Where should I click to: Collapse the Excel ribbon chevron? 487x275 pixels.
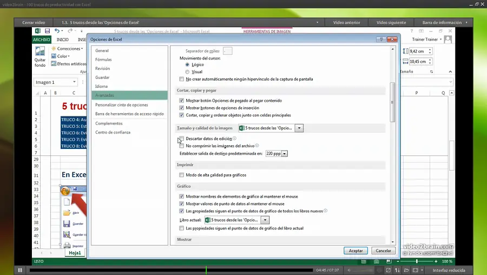coord(450,71)
